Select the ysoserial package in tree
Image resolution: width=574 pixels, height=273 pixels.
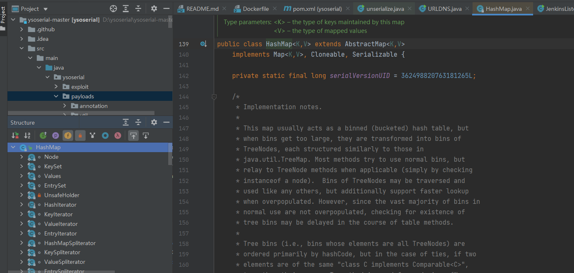(73, 77)
